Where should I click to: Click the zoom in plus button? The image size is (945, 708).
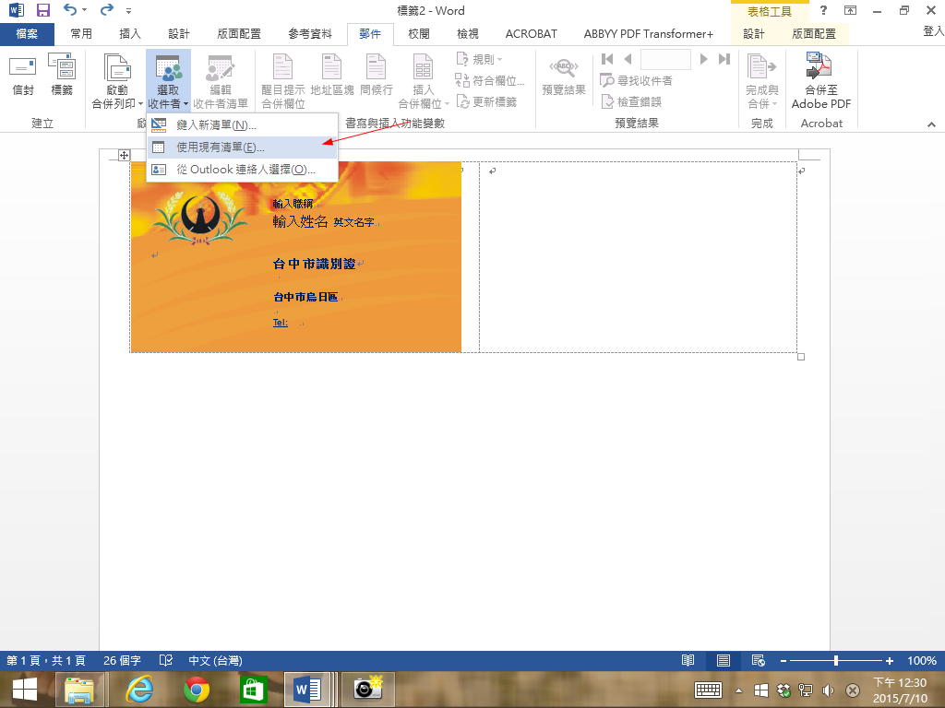tap(889, 661)
